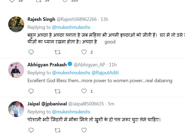Retweet Rajesh Singh's reply

[x=57, y=52]
